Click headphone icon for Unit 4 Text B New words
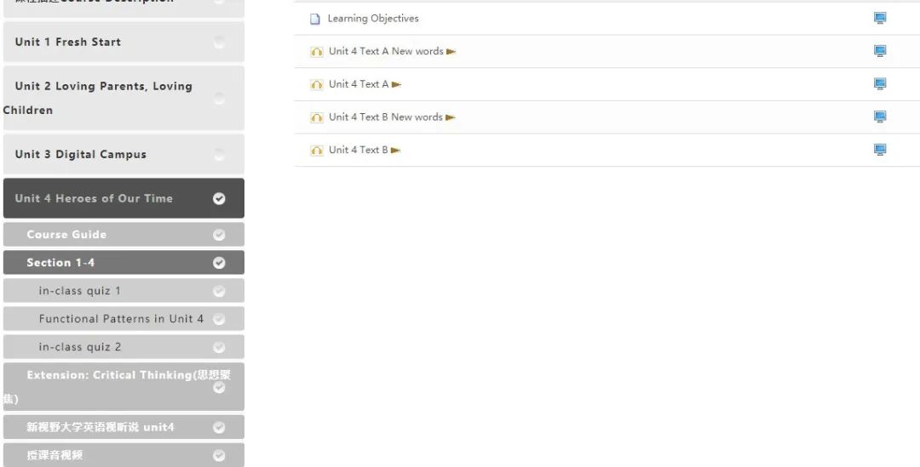 pos(317,117)
